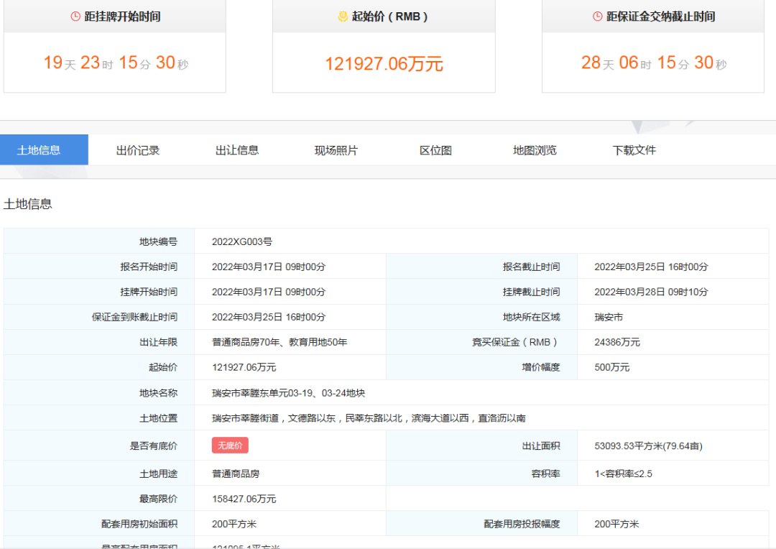Click the 地块名称 label
776x549 pixels.
[x=158, y=393]
